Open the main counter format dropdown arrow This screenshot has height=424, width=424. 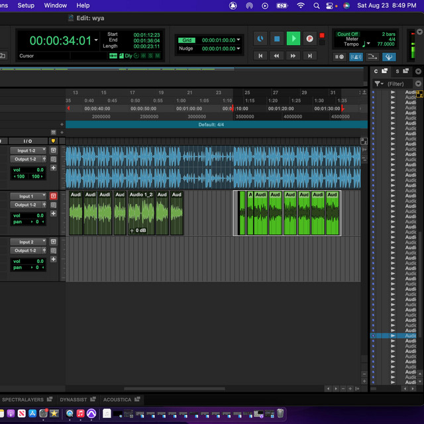pyautogui.click(x=96, y=40)
